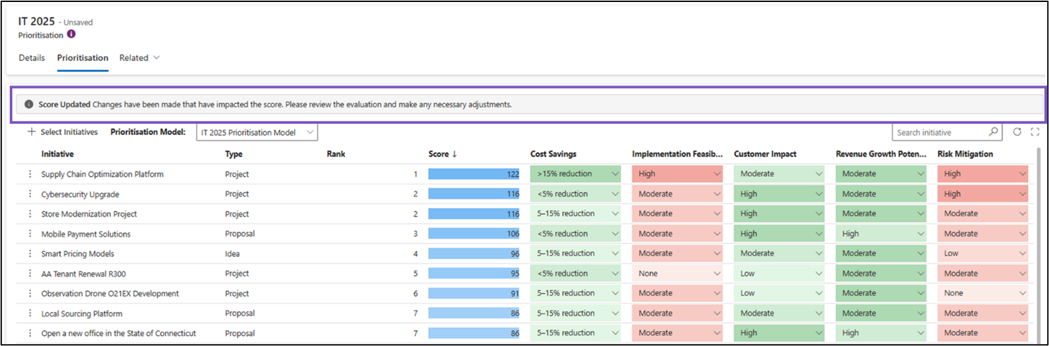
Task: Click the Score Updated notification info icon
Action: click(x=29, y=105)
